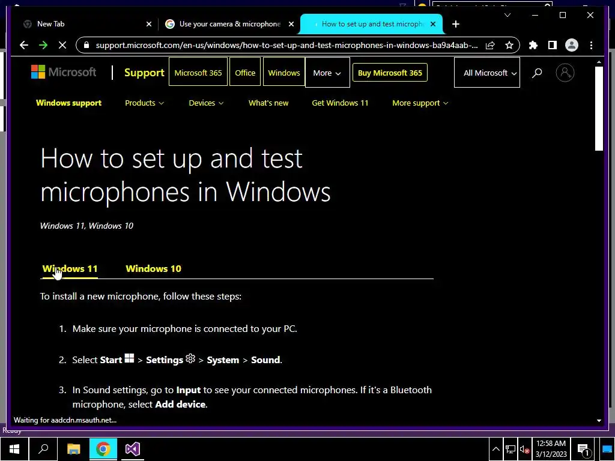Switch to Use your camera & microphone tab

click(x=229, y=24)
